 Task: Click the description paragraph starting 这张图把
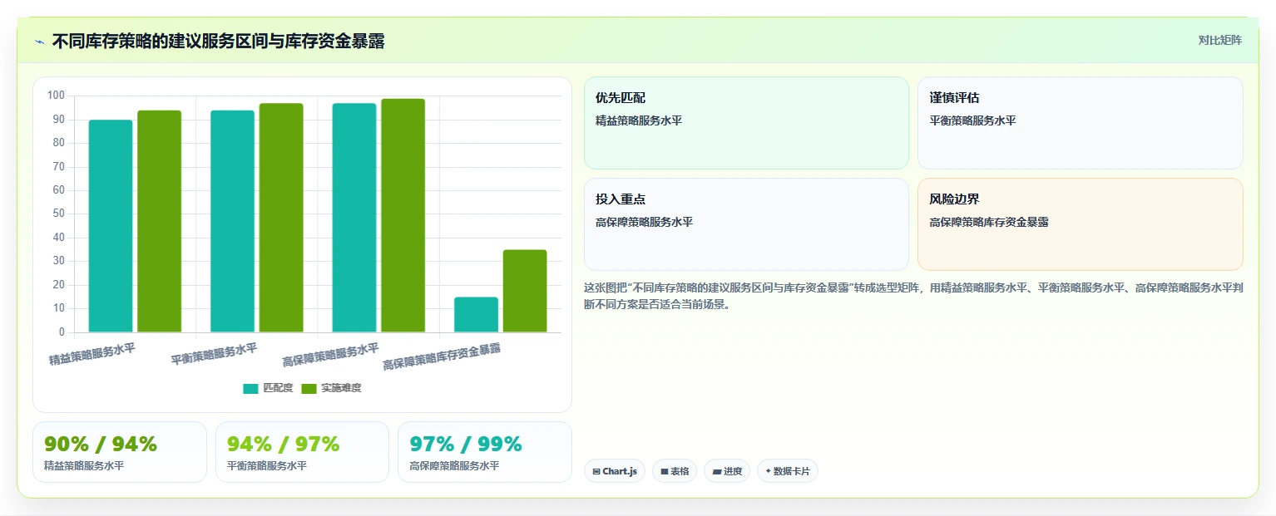point(913,296)
